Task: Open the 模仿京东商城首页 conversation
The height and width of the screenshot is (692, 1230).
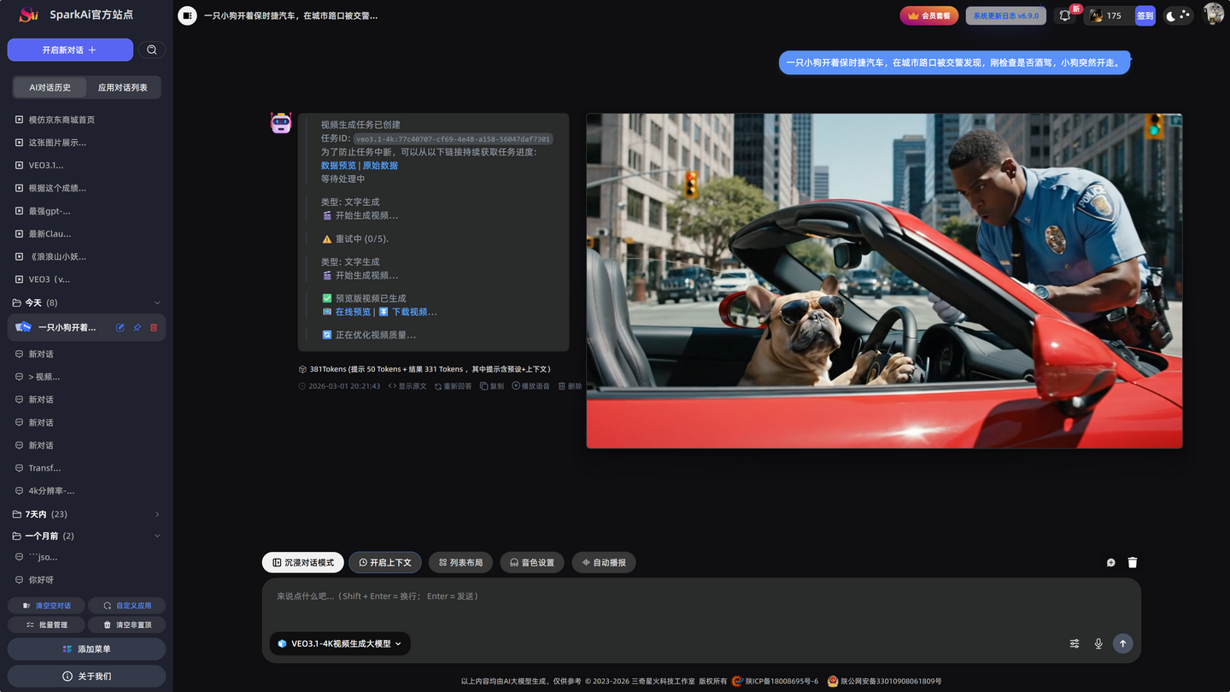Action: pos(86,120)
